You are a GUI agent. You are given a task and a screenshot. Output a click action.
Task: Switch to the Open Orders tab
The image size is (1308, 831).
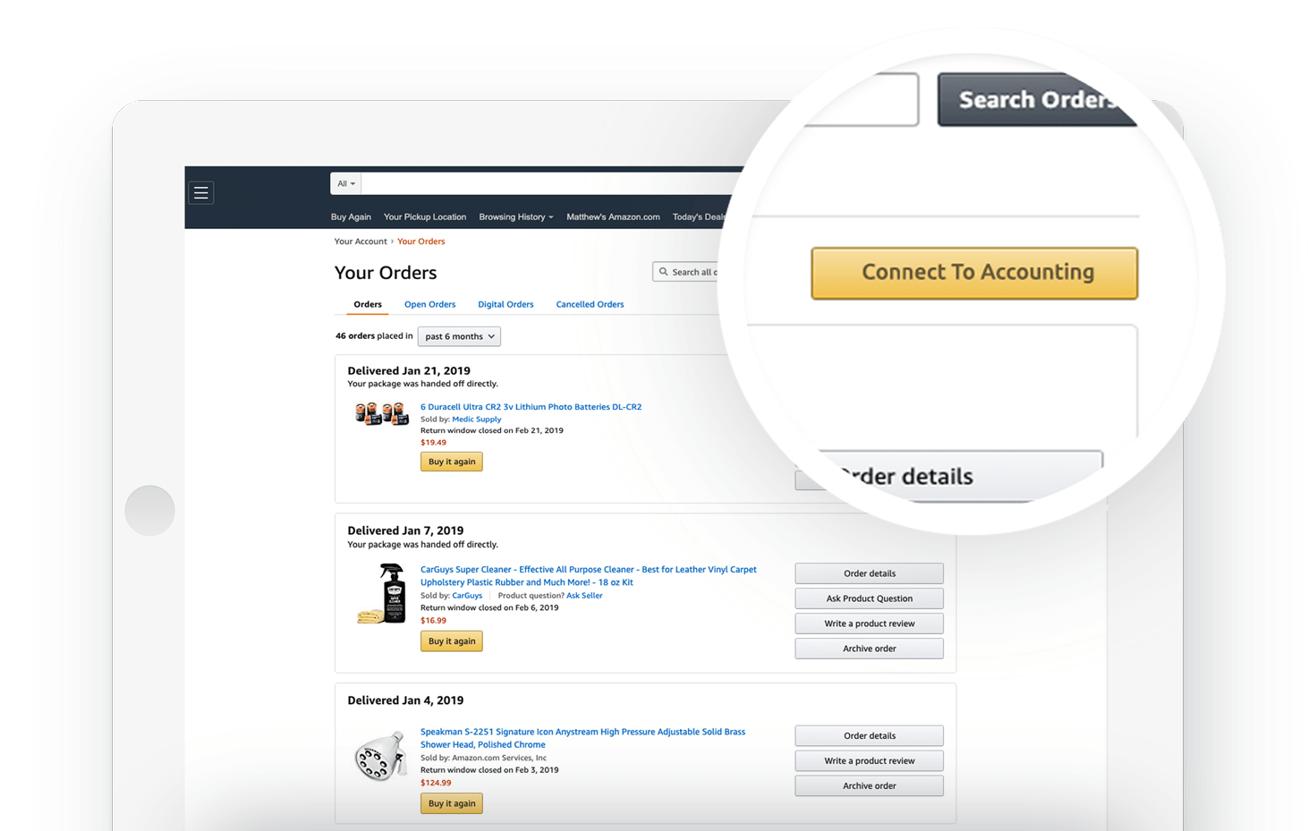[429, 304]
